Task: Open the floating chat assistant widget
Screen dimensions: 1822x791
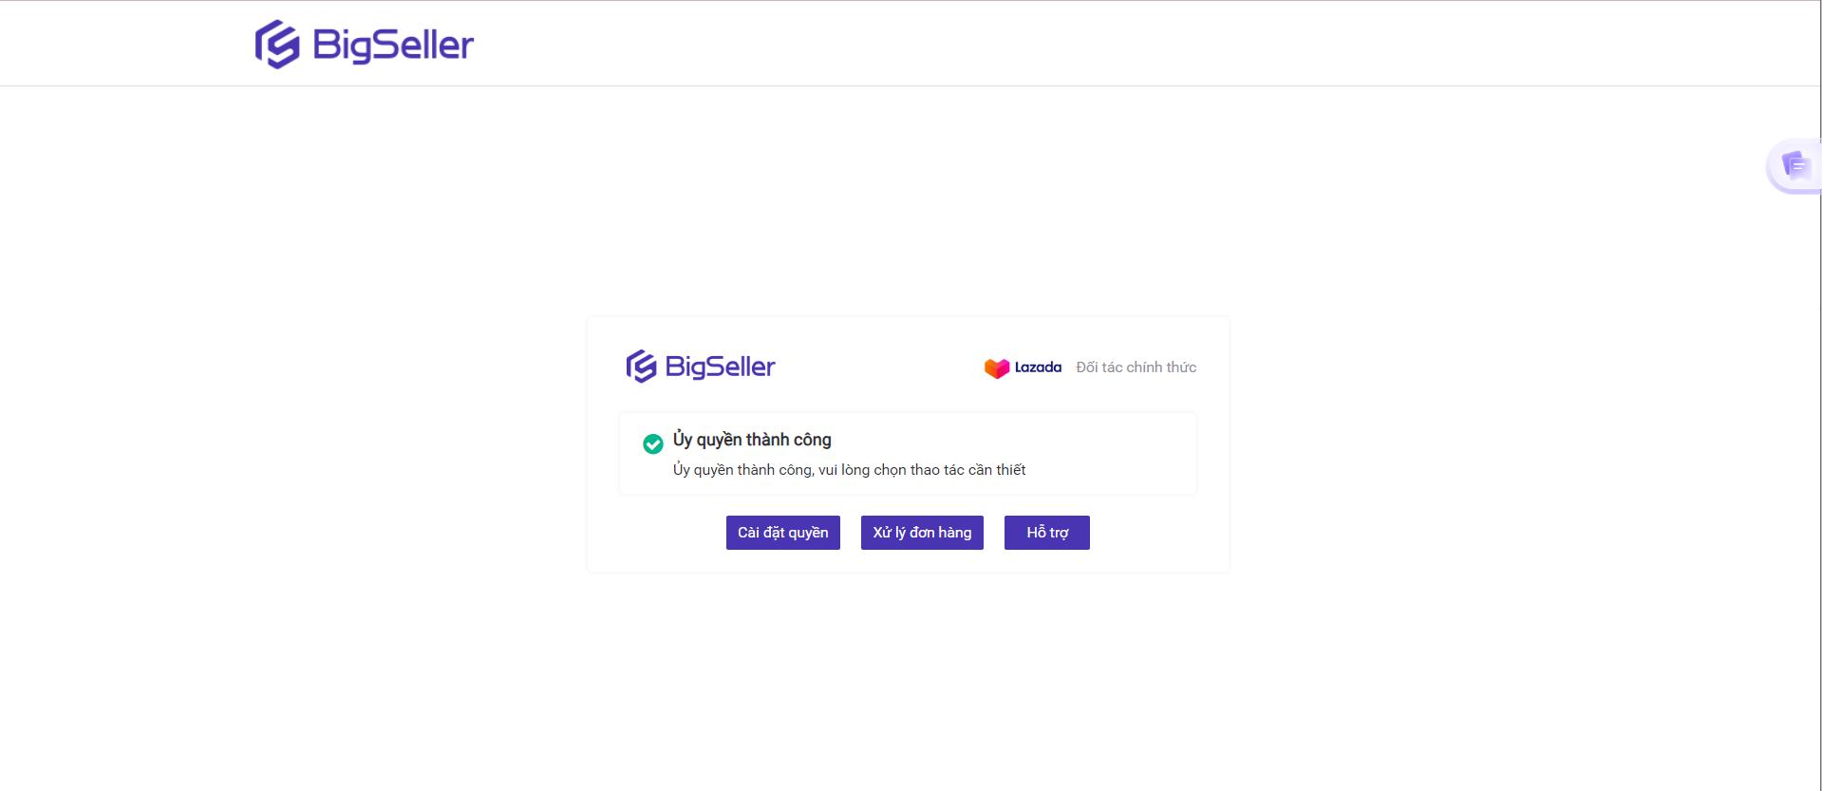Action: 1794,166
